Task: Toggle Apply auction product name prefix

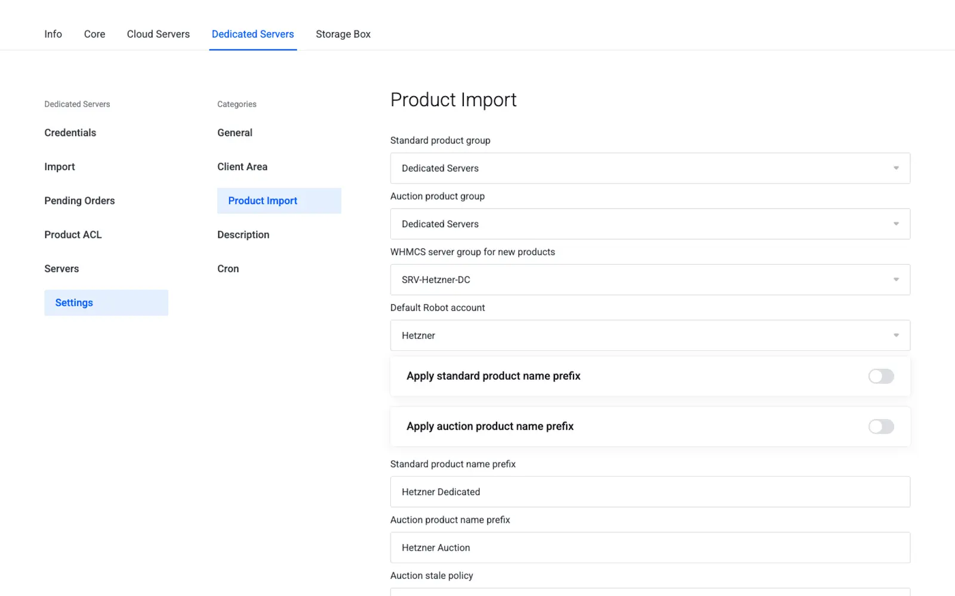Action: coord(881,427)
